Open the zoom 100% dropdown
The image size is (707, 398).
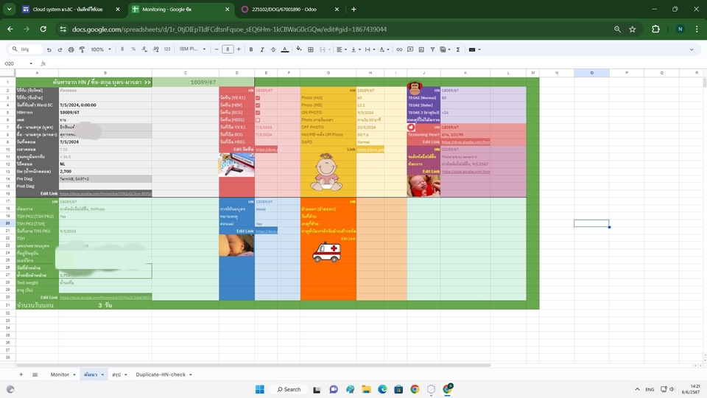[x=101, y=49]
